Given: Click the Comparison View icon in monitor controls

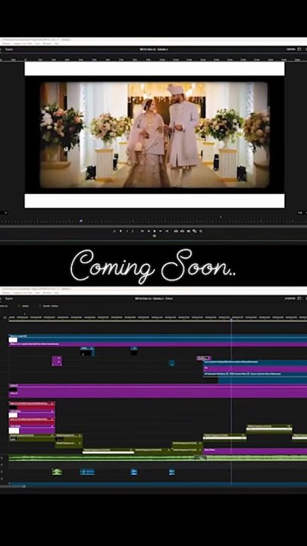Looking at the screenshot, I should point(194,231).
